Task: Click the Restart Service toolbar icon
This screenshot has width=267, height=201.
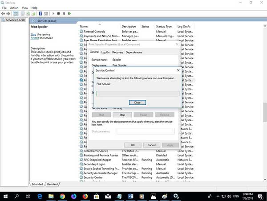Action: tap(69, 13)
